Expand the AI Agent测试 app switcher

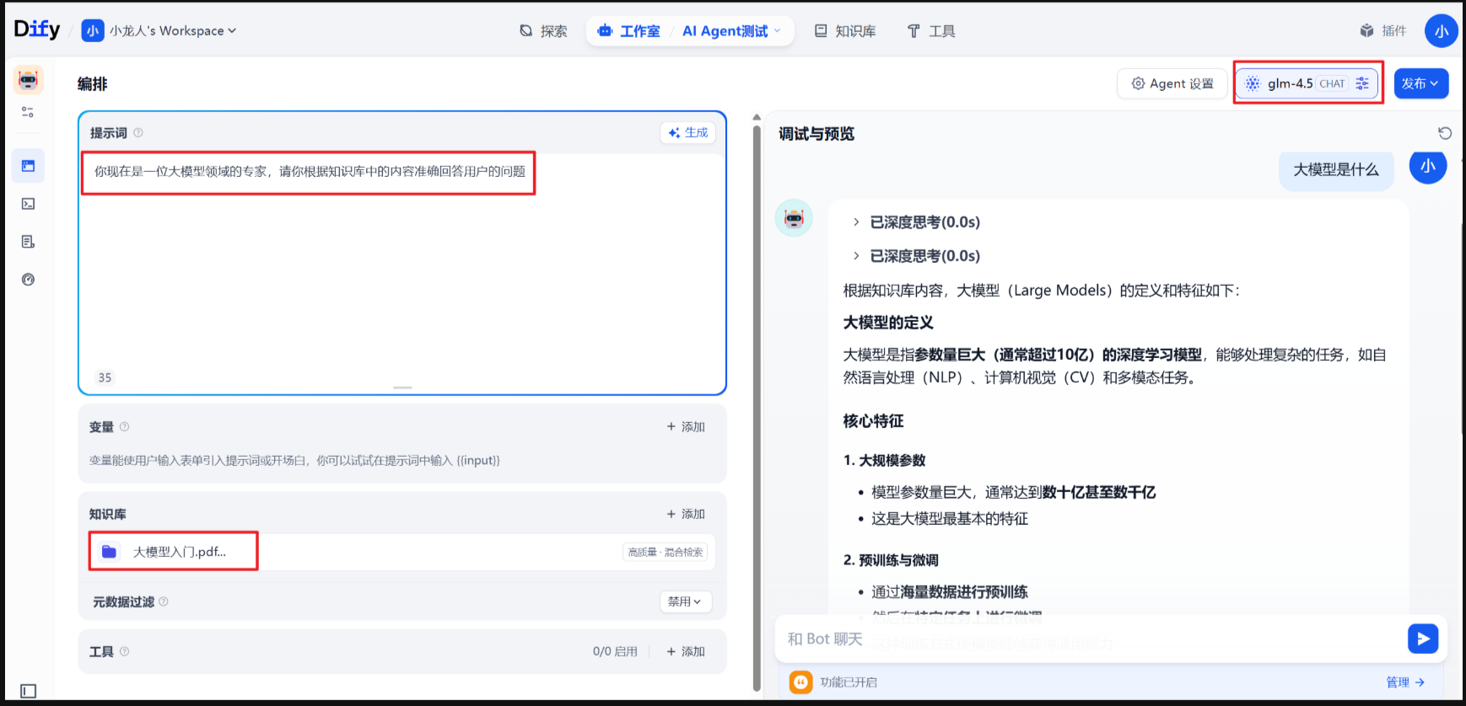click(x=731, y=31)
